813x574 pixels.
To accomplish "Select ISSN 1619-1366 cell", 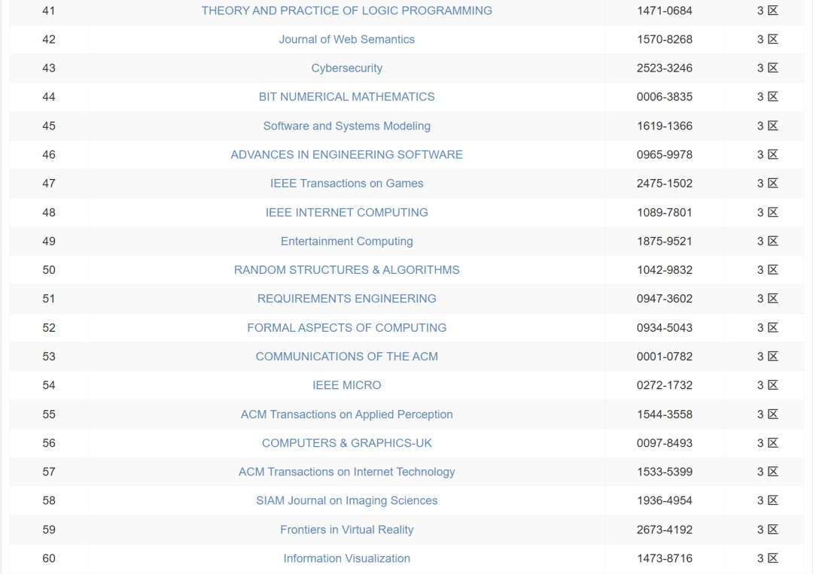I will tap(664, 126).
